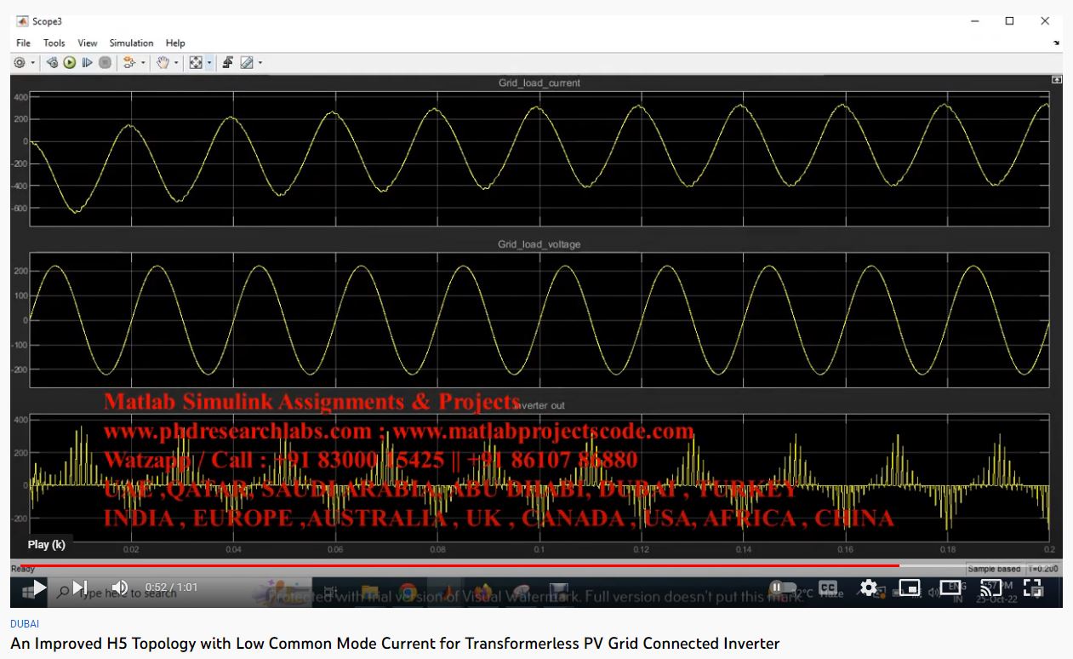Expand the Scale Axes dropdown arrow
This screenshot has height=659, width=1073.
click(209, 63)
